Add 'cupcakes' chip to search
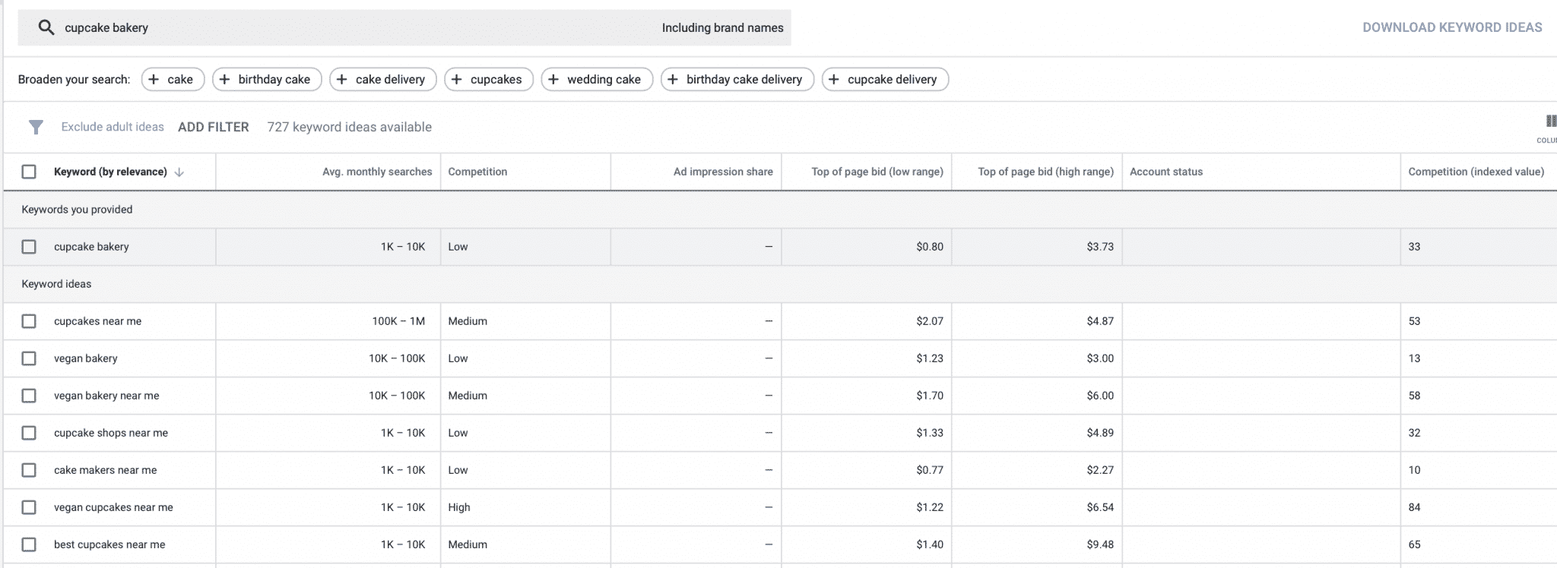The image size is (1557, 568). point(489,80)
